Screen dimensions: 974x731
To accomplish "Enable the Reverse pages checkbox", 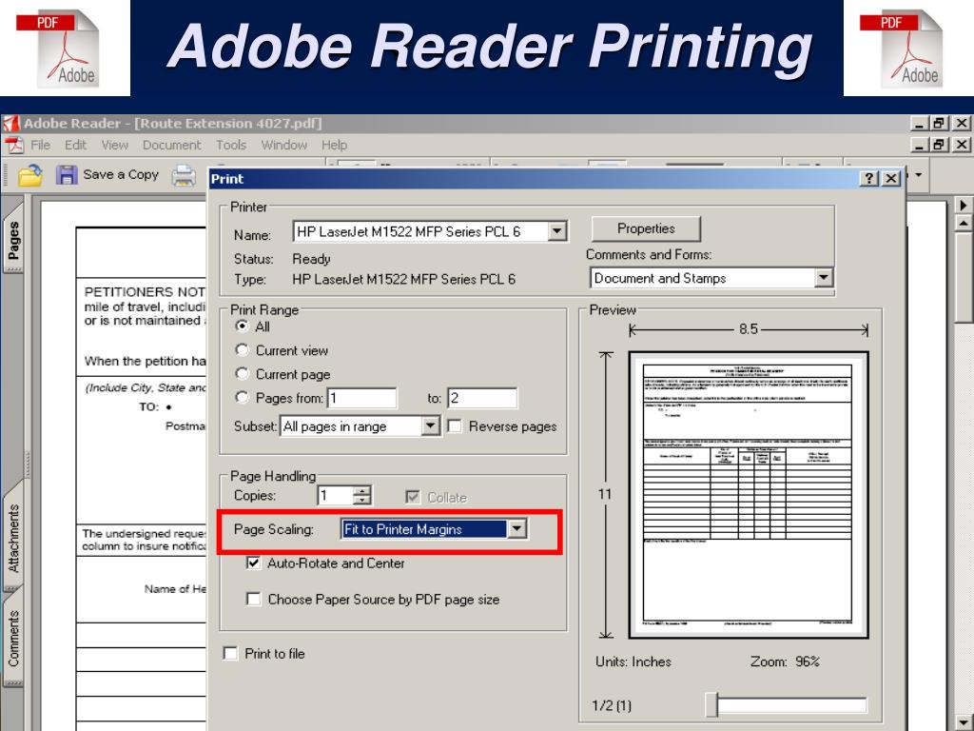I will pyautogui.click(x=455, y=426).
